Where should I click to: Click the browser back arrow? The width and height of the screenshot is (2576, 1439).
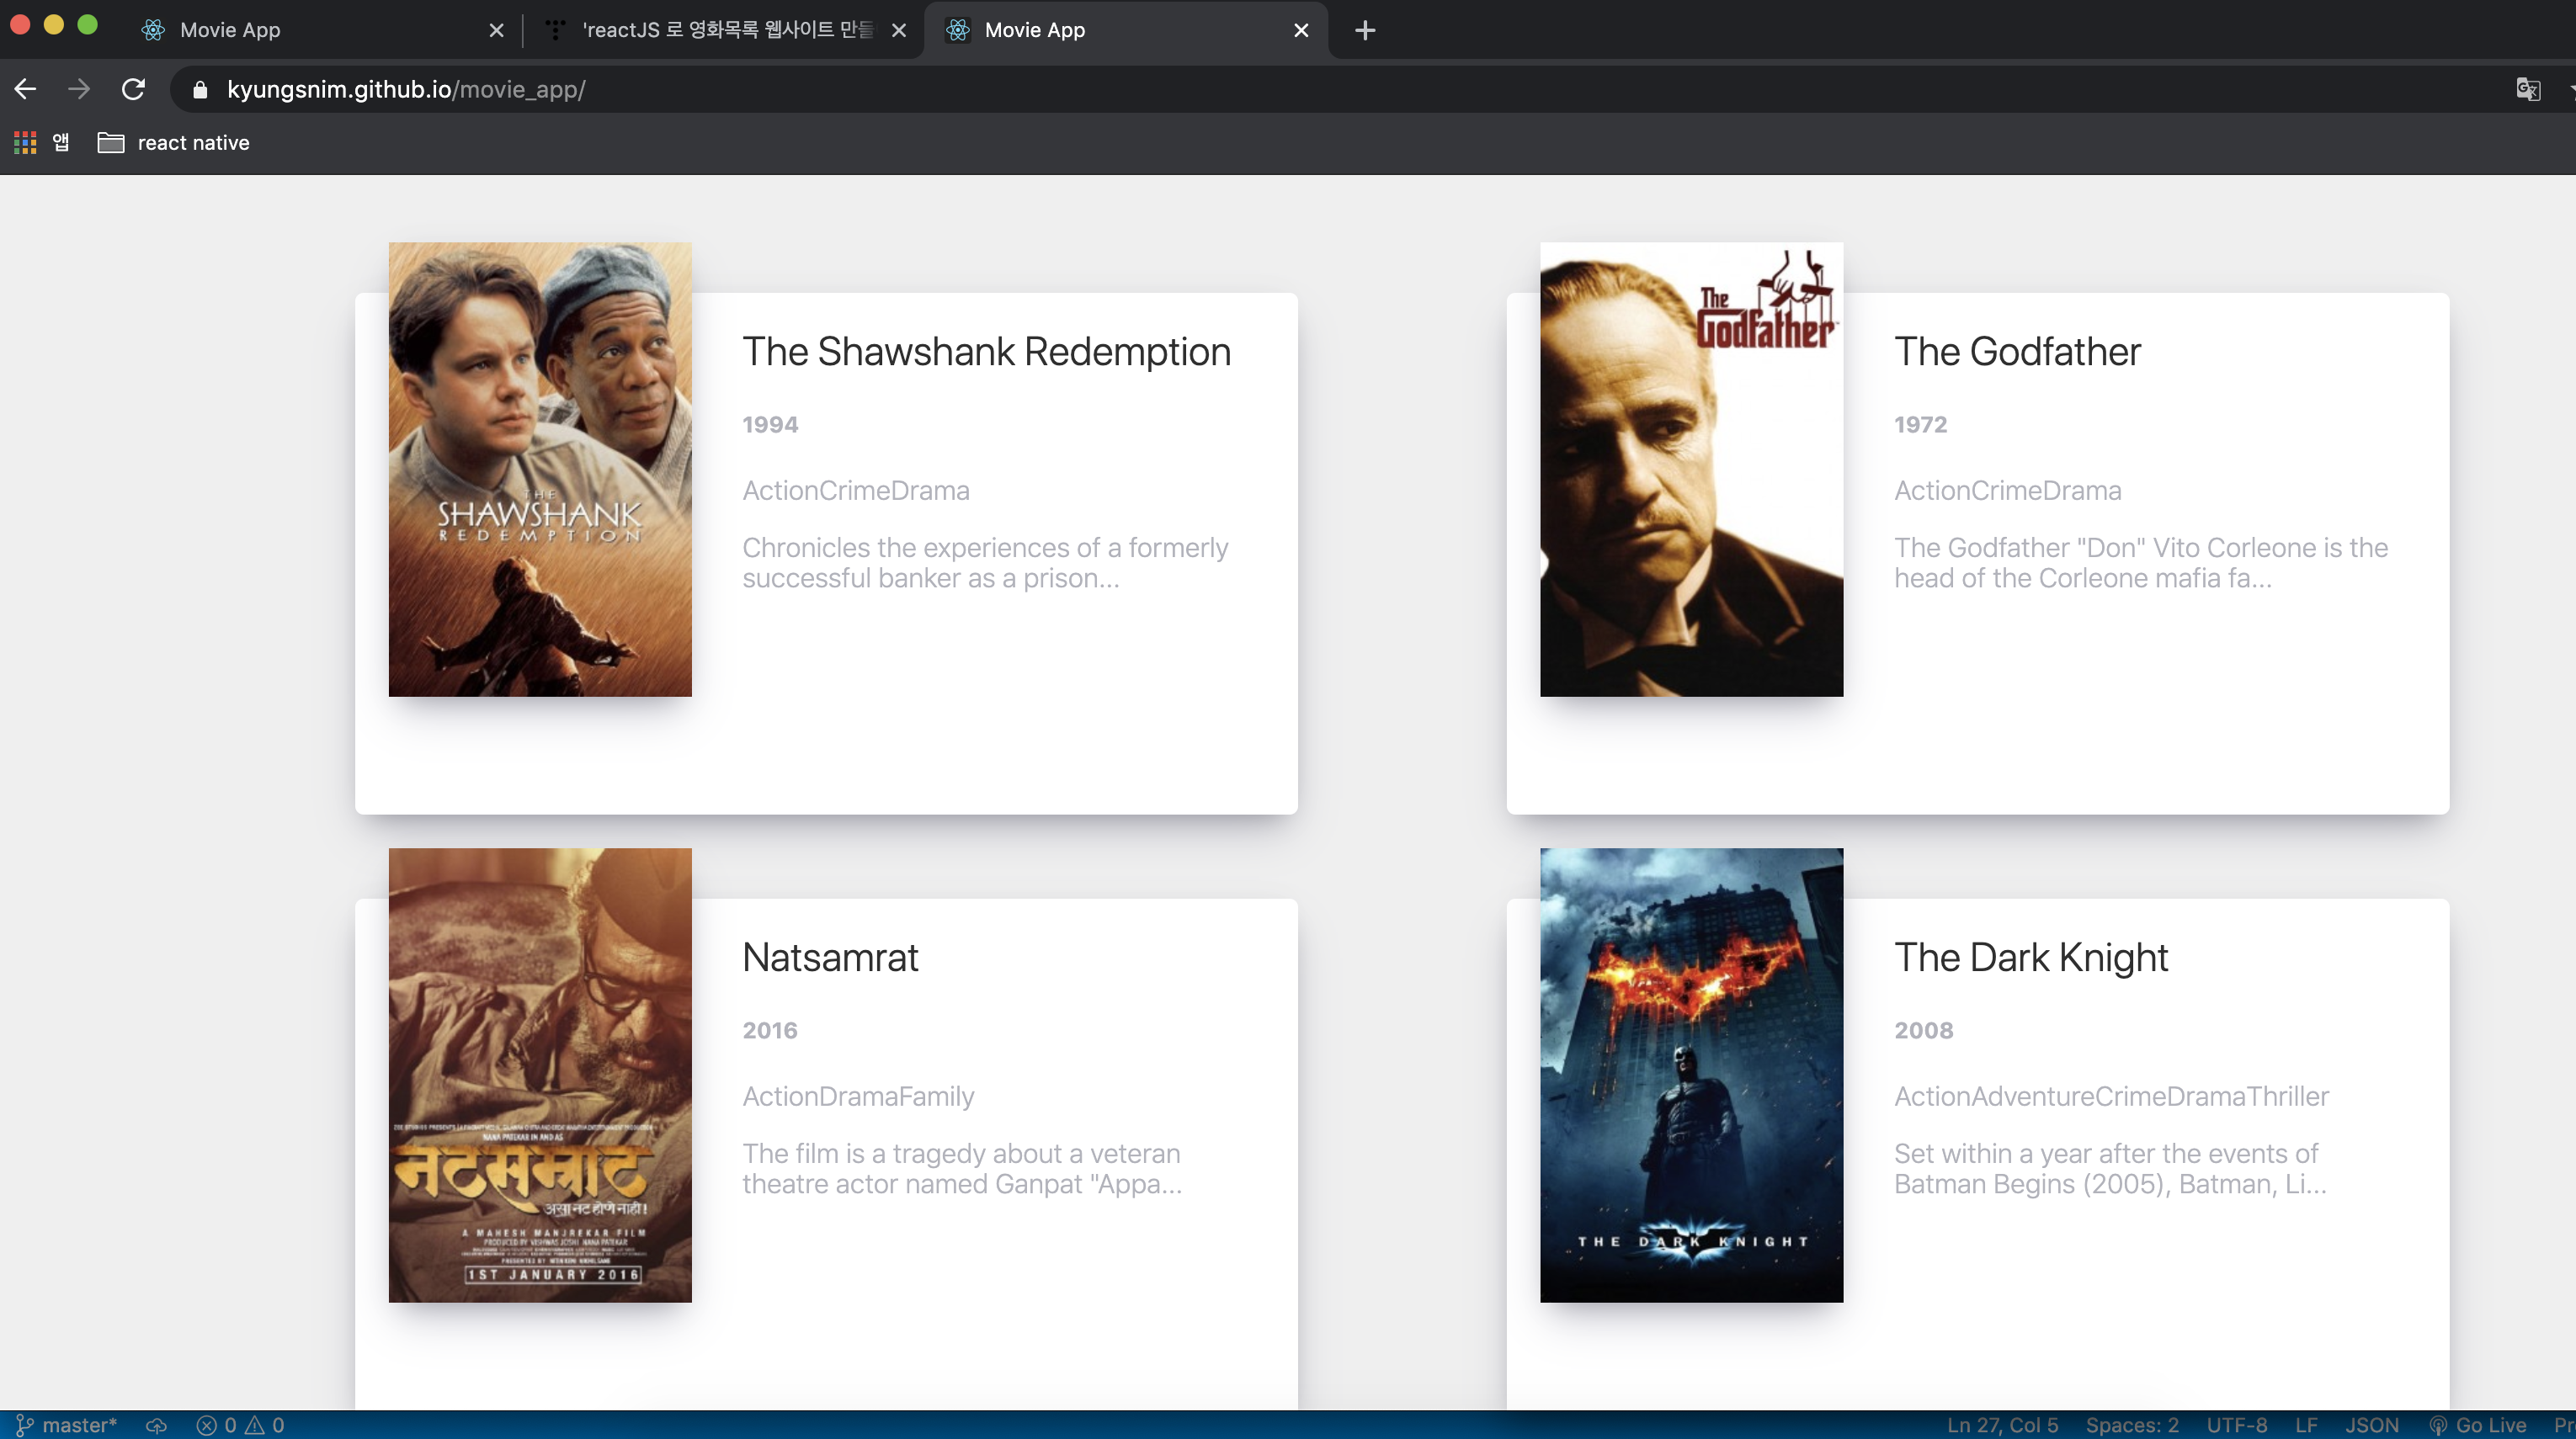tap(26, 90)
